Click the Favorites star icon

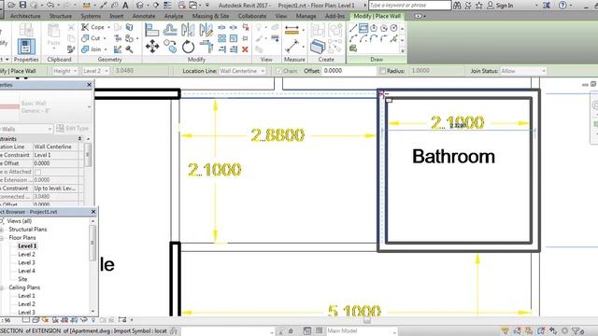click(479, 6)
